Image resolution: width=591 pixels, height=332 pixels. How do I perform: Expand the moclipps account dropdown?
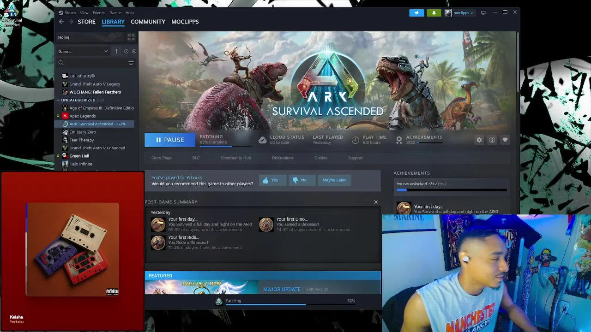[x=463, y=13]
